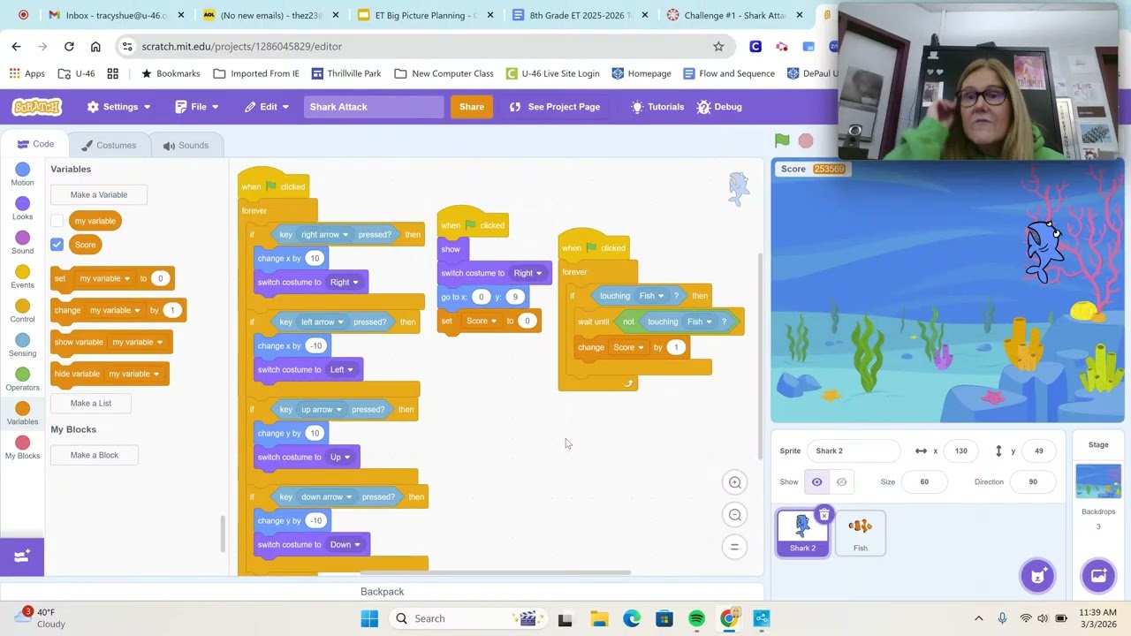Viewport: 1131px width, 636px height.
Task: Select the Variables block category
Action: click(x=22, y=414)
